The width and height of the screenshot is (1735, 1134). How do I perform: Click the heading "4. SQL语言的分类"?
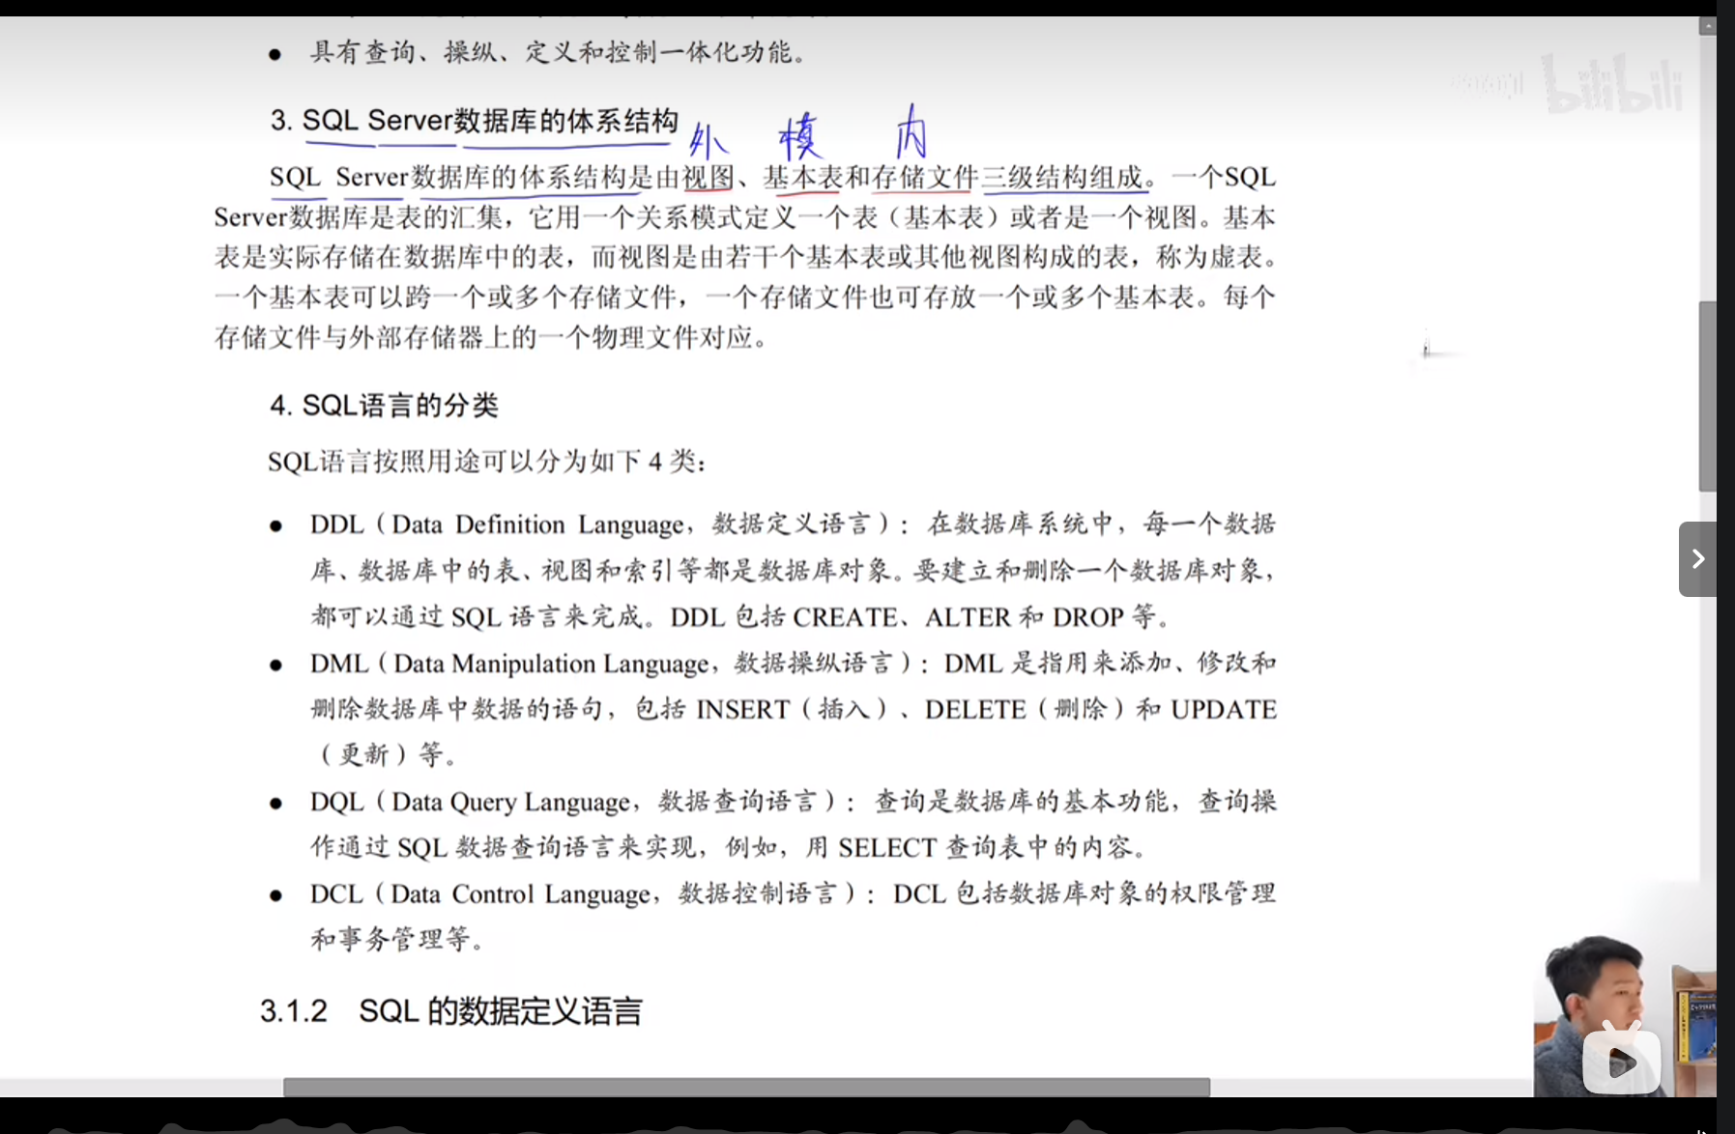coord(384,405)
